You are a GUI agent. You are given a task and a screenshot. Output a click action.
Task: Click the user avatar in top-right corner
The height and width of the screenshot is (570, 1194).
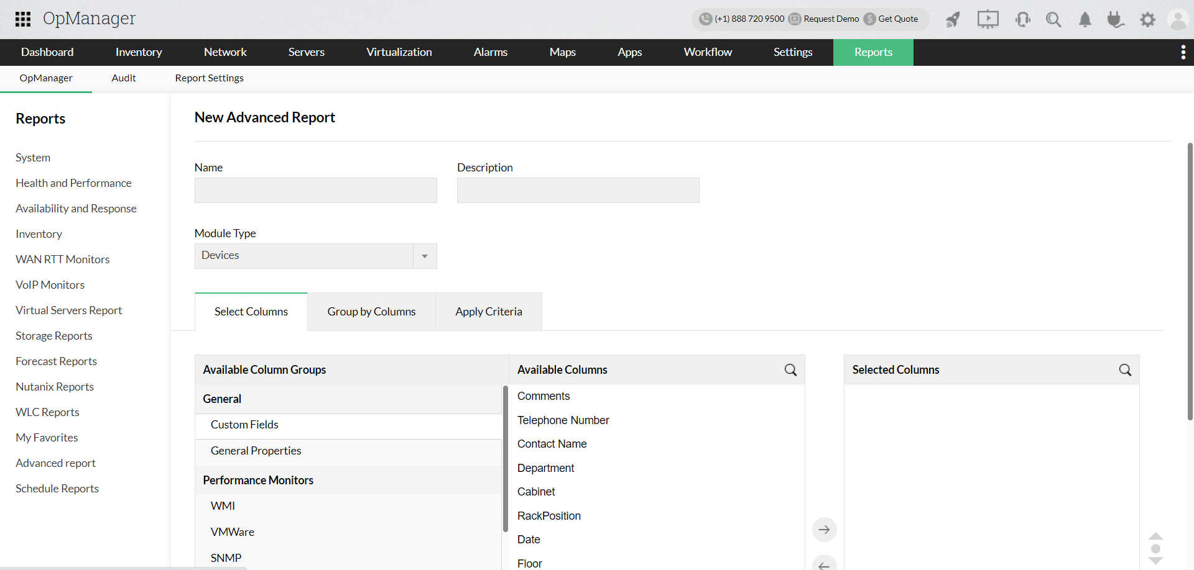1178,19
